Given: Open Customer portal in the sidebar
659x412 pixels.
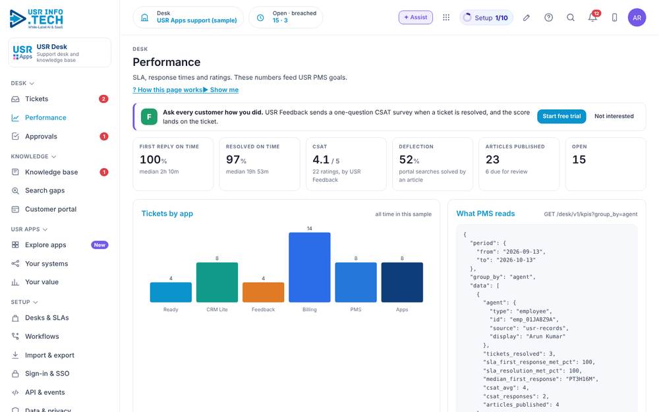Looking at the screenshot, I should pyautogui.click(x=60, y=209).
